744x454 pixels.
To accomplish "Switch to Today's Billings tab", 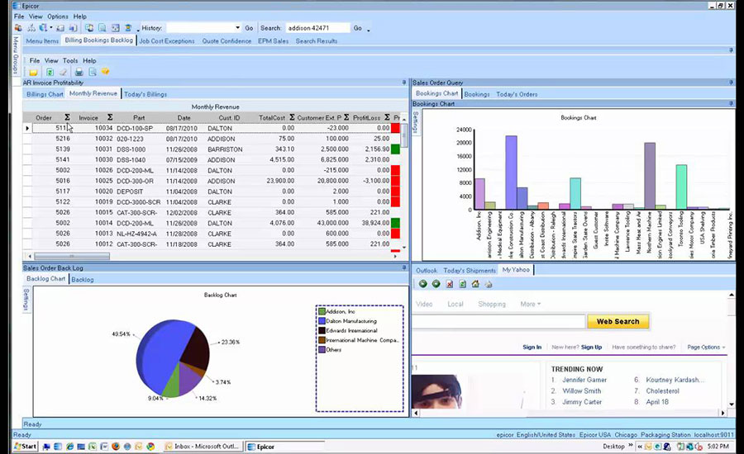I will [145, 94].
